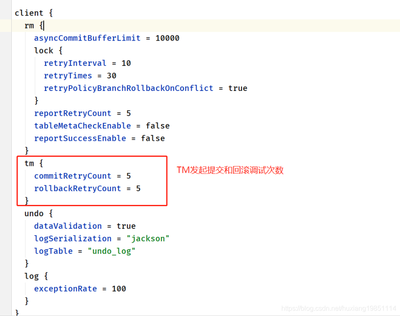Click the reportRetryCount key
The width and height of the screenshot is (400, 316).
(73, 113)
